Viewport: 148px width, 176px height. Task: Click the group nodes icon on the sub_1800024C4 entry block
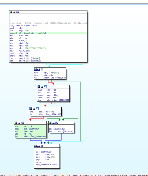(17, 12)
